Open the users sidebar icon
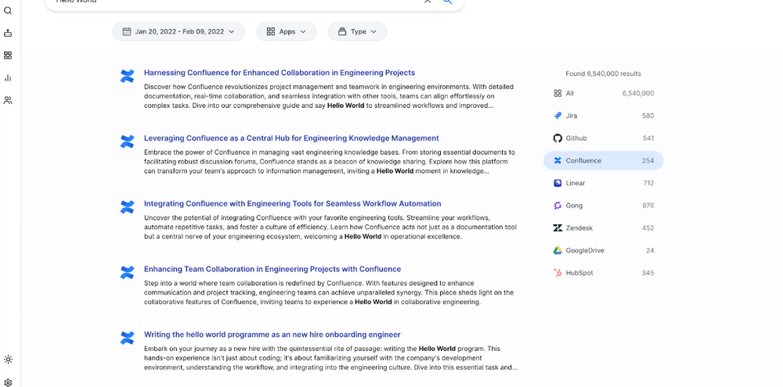 [x=8, y=100]
